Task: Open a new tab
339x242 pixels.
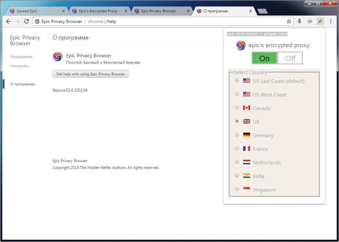Action: pyautogui.click(x=263, y=11)
